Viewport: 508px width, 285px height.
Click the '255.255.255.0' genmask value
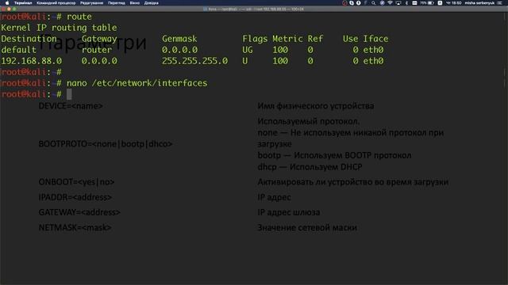[194, 61]
